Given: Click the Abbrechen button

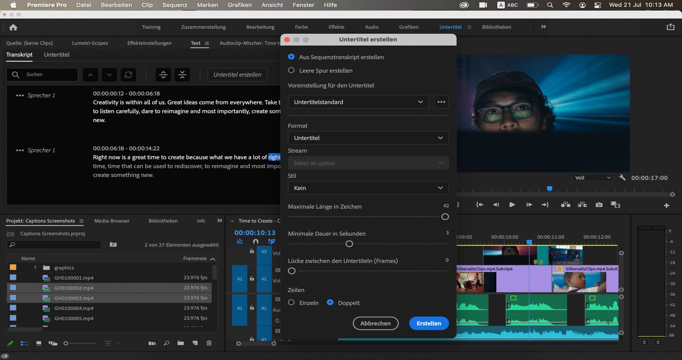Looking at the screenshot, I should tap(375, 323).
